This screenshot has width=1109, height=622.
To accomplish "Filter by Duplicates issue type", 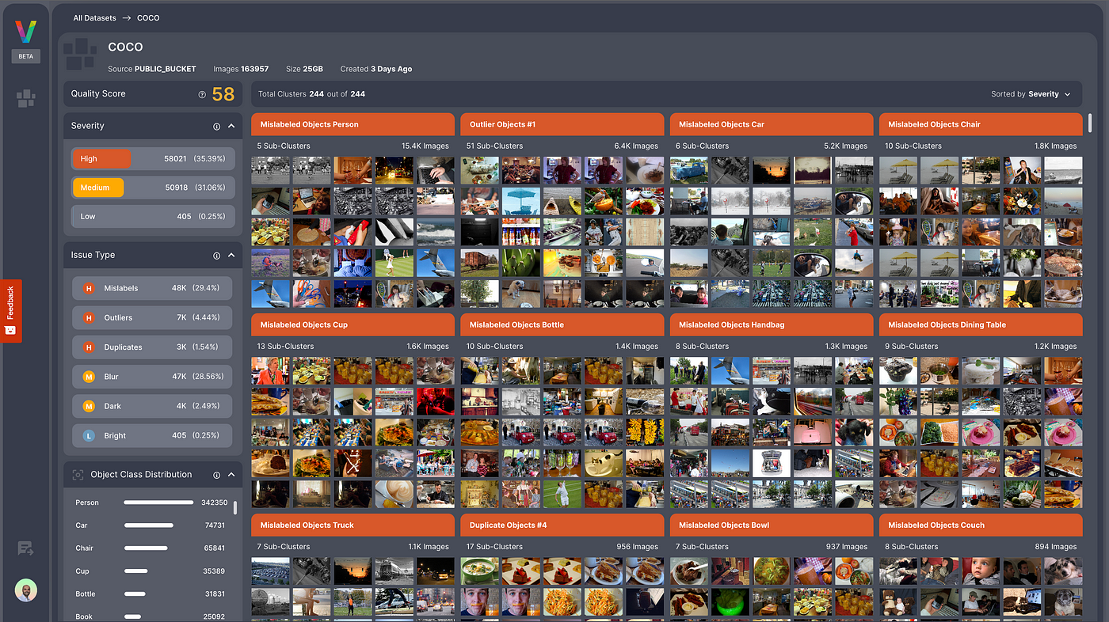I will click(152, 347).
